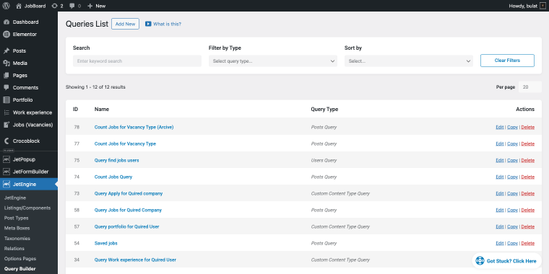Screen dimensions: 549x274
Task: Click the Comments sidebar icon
Action: (7, 87)
